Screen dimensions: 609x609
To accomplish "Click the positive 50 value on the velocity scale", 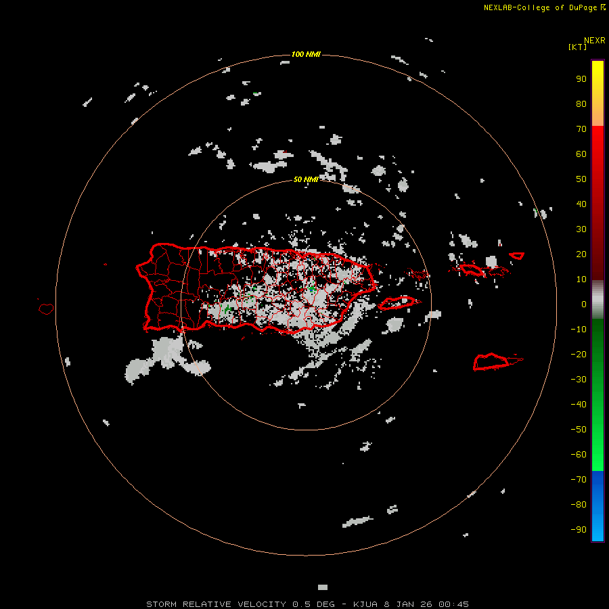I will tap(581, 179).
